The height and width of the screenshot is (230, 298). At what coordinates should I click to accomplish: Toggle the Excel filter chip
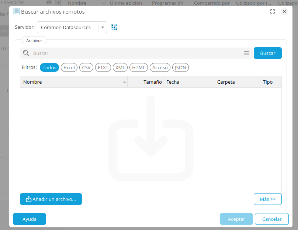pyautogui.click(x=69, y=67)
